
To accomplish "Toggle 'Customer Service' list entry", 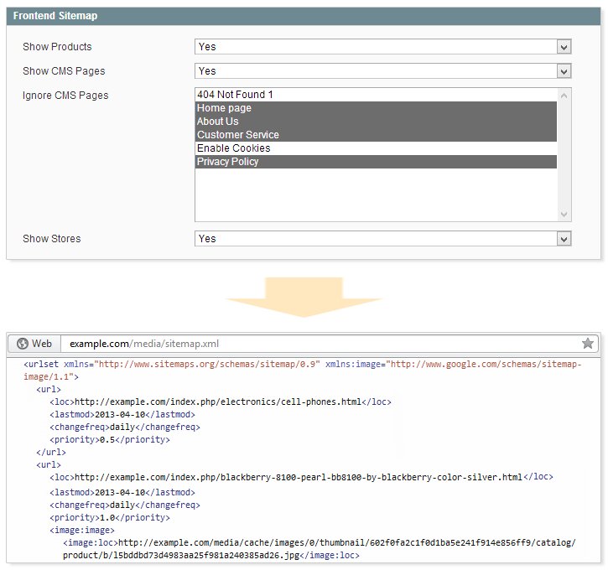I will coord(238,135).
